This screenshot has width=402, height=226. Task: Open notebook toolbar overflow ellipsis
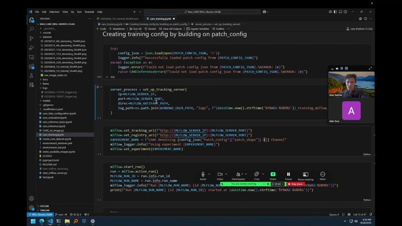tap(228, 29)
